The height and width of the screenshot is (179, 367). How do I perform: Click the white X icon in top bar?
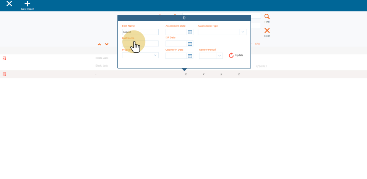tap(9, 4)
